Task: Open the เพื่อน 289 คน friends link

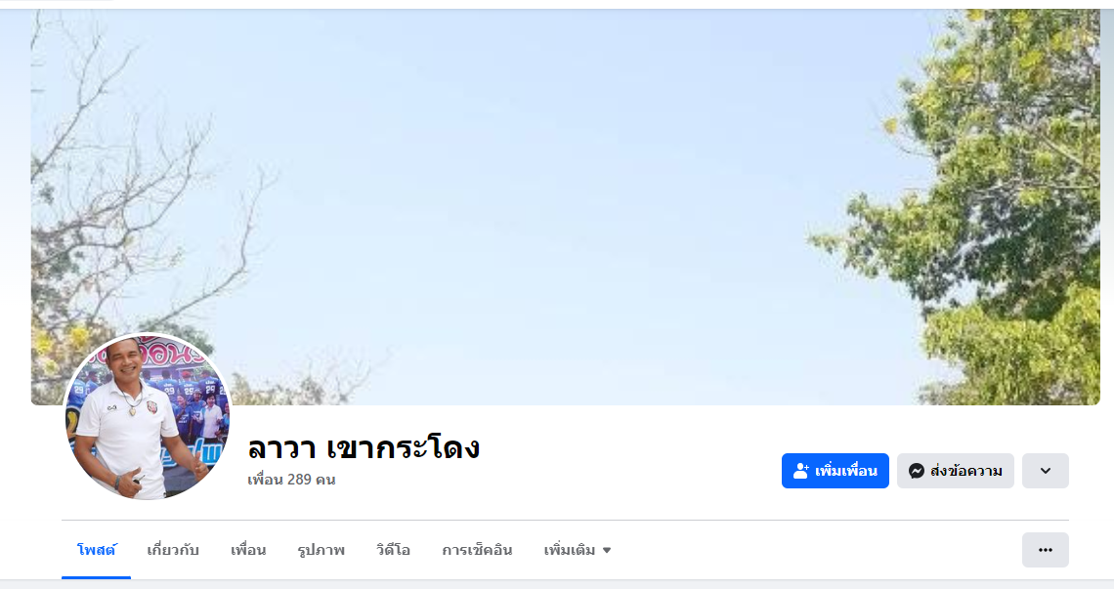Action: 291,480
